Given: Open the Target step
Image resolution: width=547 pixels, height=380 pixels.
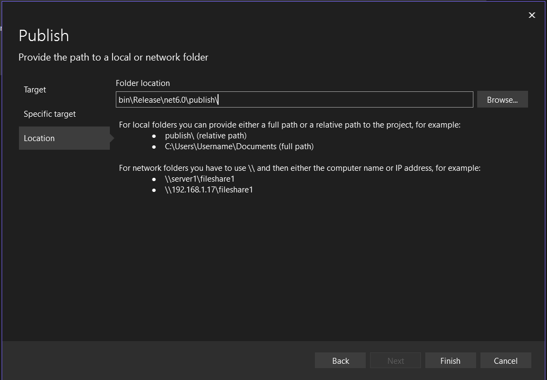Looking at the screenshot, I should (35, 90).
